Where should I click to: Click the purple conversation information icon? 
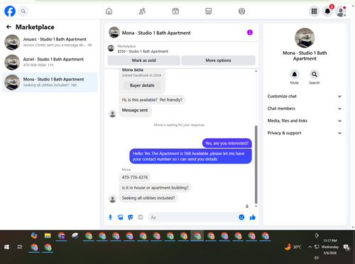pos(250,32)
